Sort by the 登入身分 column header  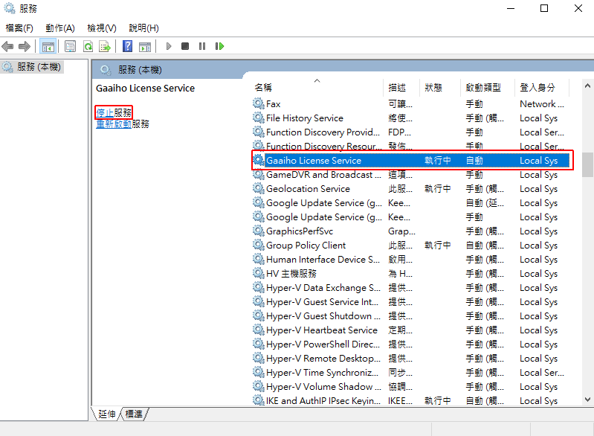coord(542,88)
